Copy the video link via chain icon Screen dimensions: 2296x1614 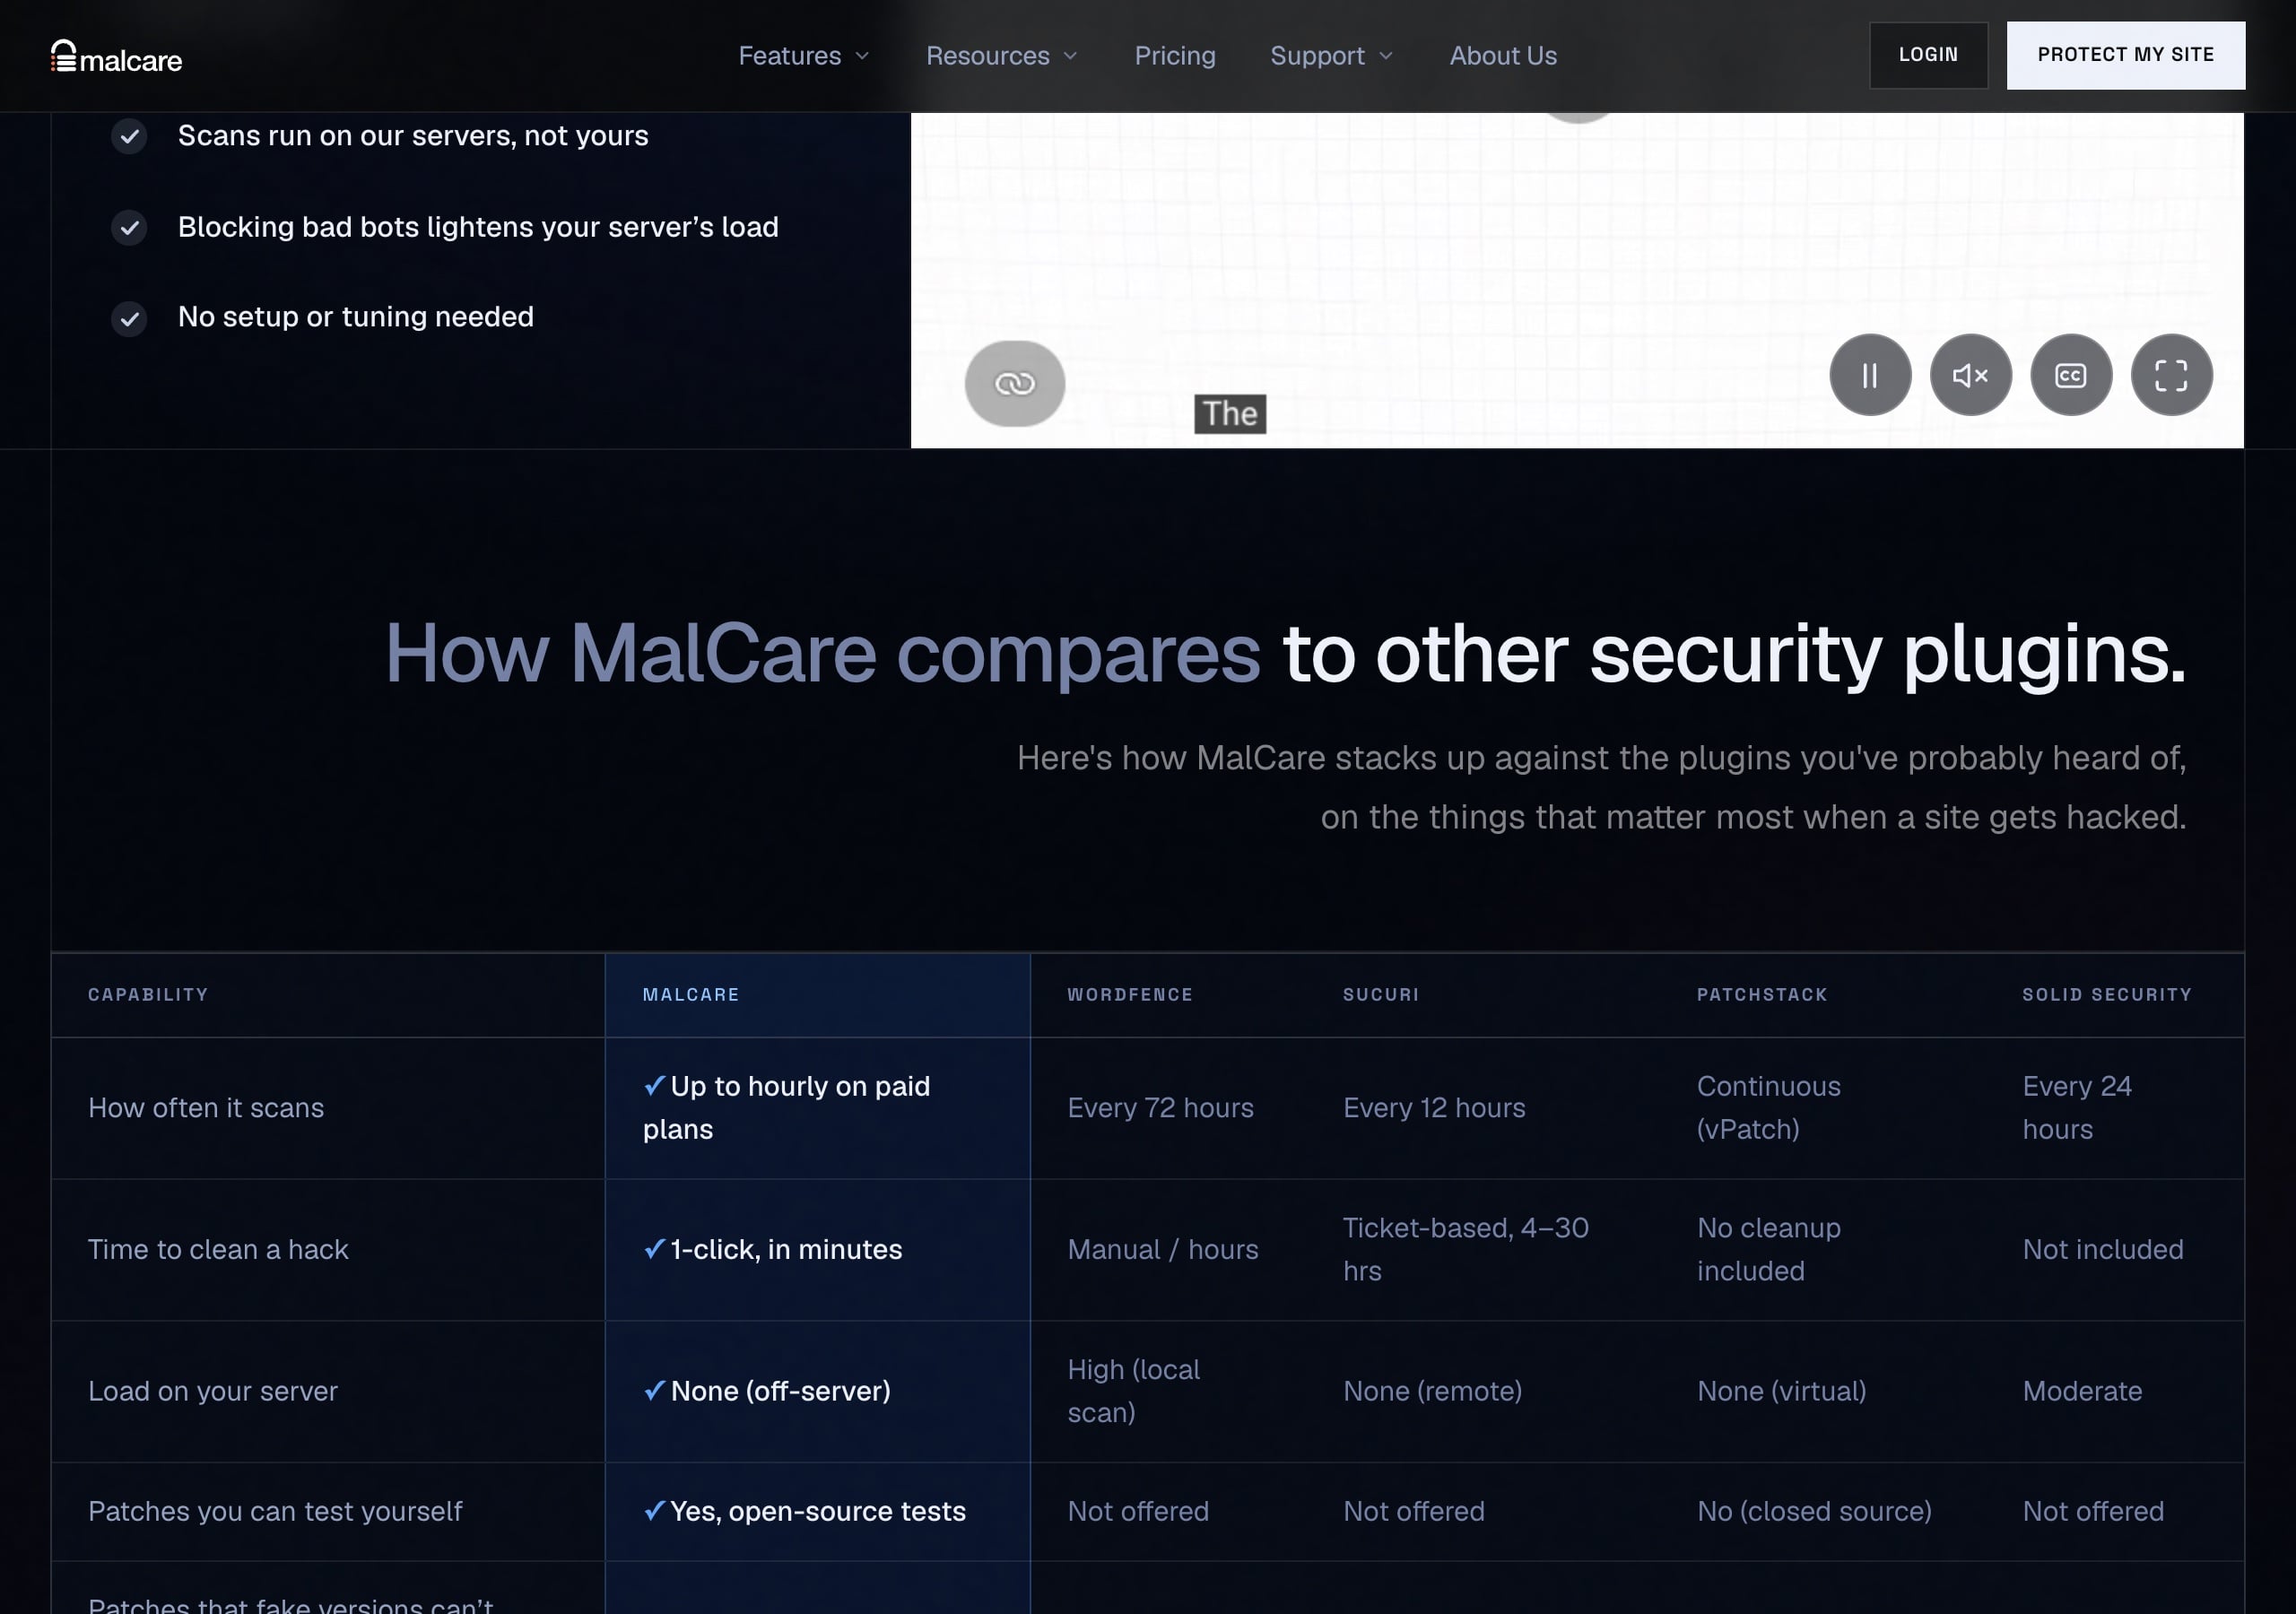[1014, 383]
